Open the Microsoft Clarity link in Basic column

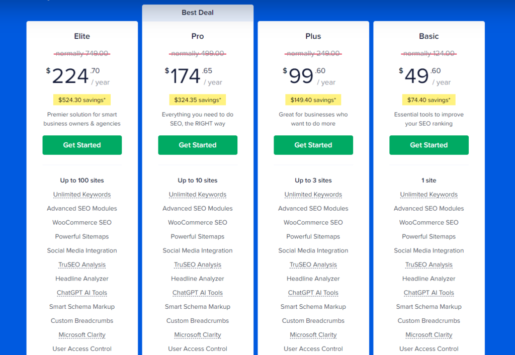click(428, 334)
